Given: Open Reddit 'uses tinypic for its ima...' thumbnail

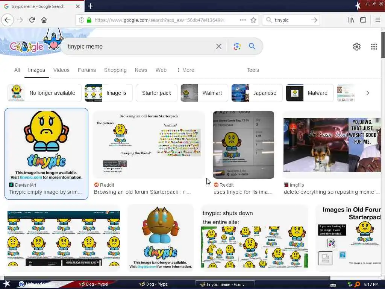Looking at the screenshot, I should coord(244,145).
